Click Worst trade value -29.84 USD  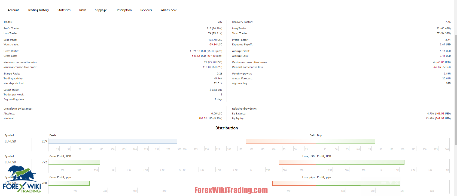click(216, 45)
